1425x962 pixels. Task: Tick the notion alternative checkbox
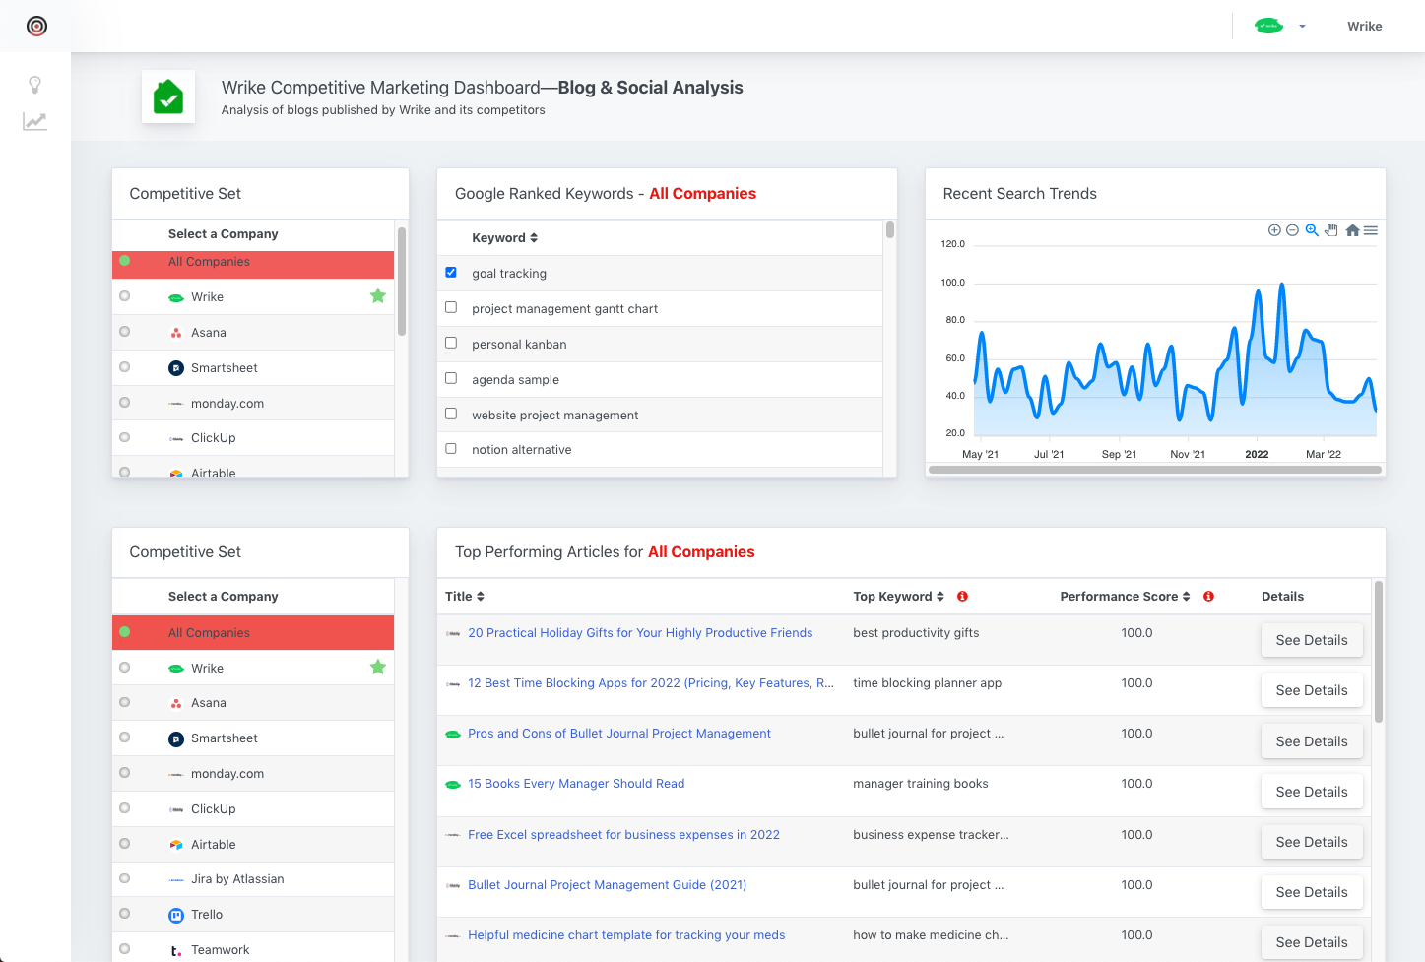point(451,449)
